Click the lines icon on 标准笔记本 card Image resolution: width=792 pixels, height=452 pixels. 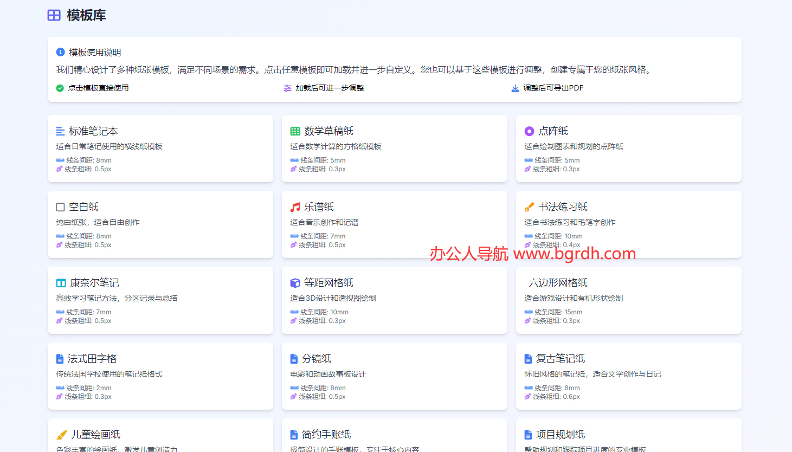pyautogui.click(x=60, y=131)
